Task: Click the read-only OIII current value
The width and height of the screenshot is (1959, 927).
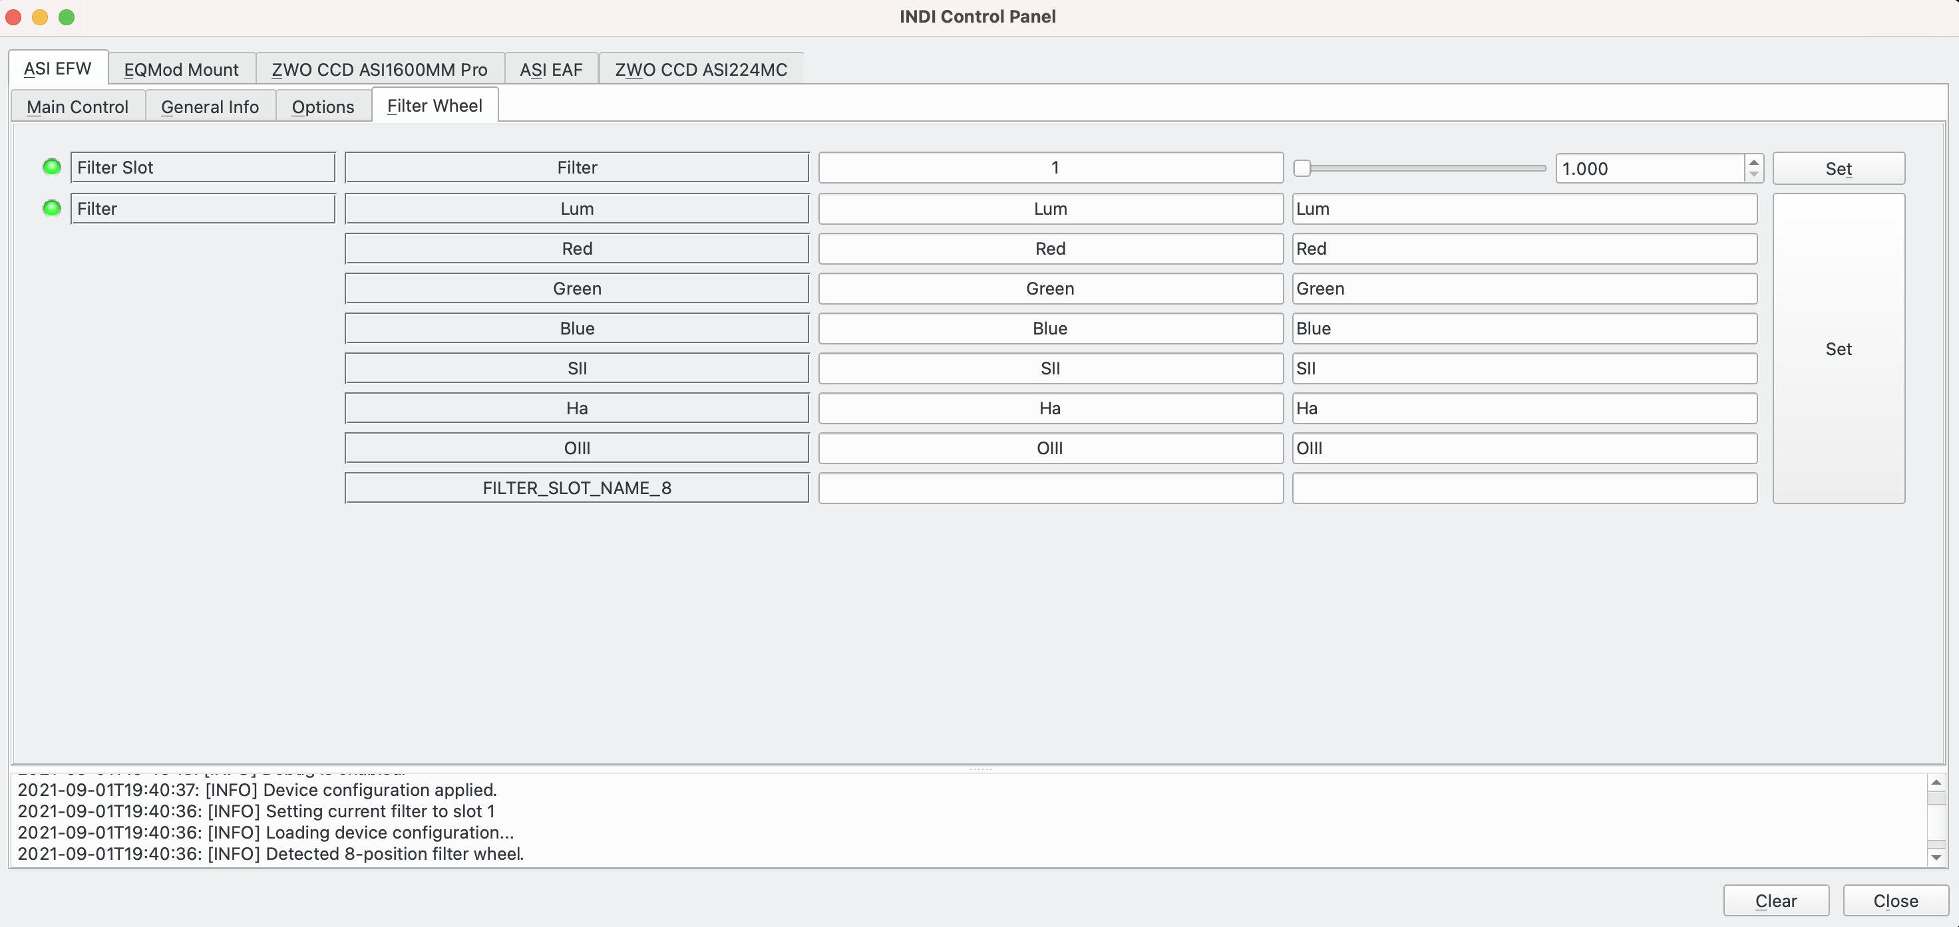Action: (x=1050, y=448)
